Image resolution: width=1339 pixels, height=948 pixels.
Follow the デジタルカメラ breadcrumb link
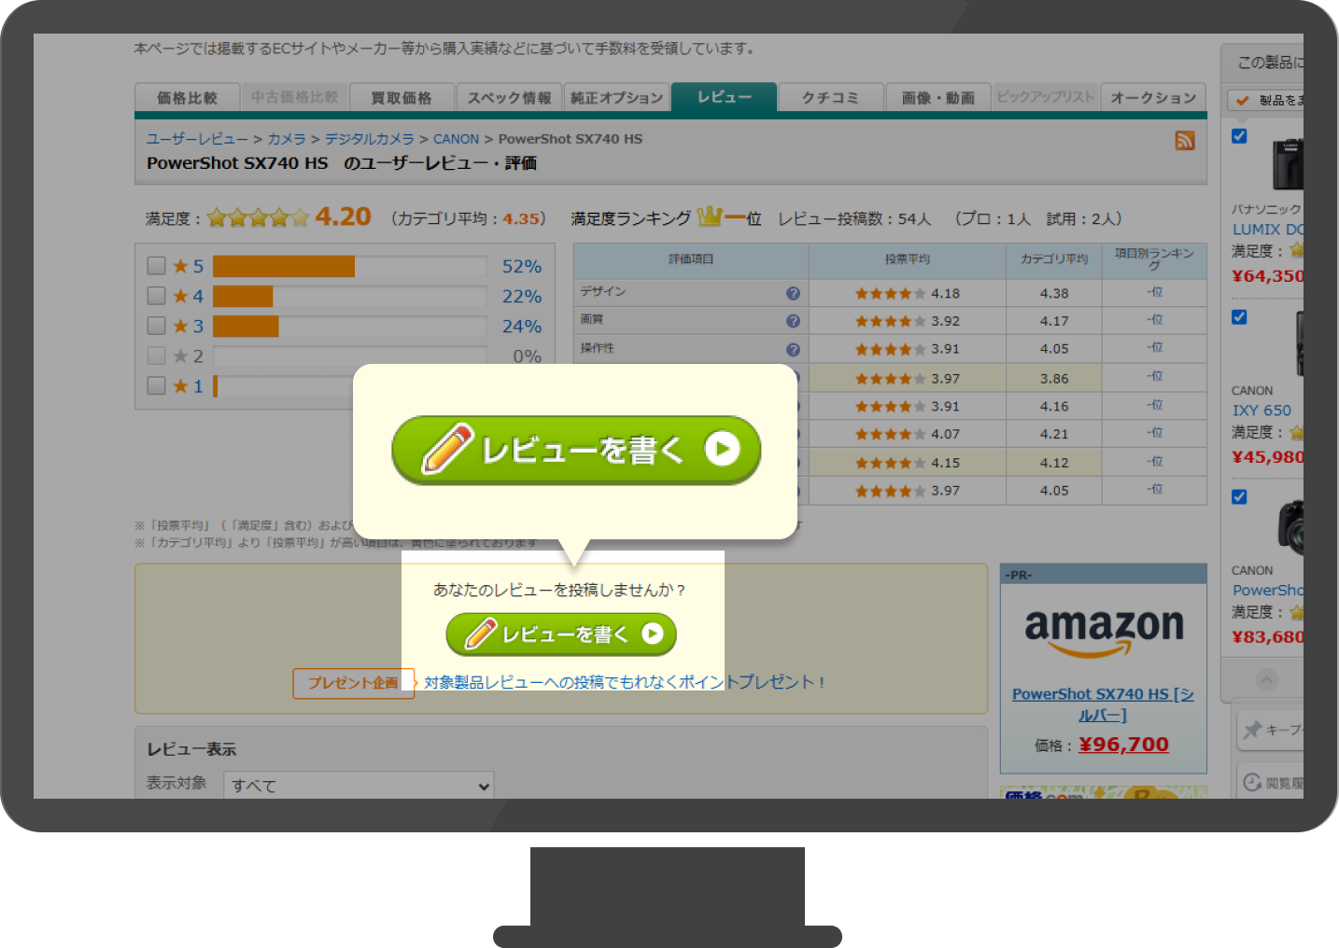click(370, 139)
